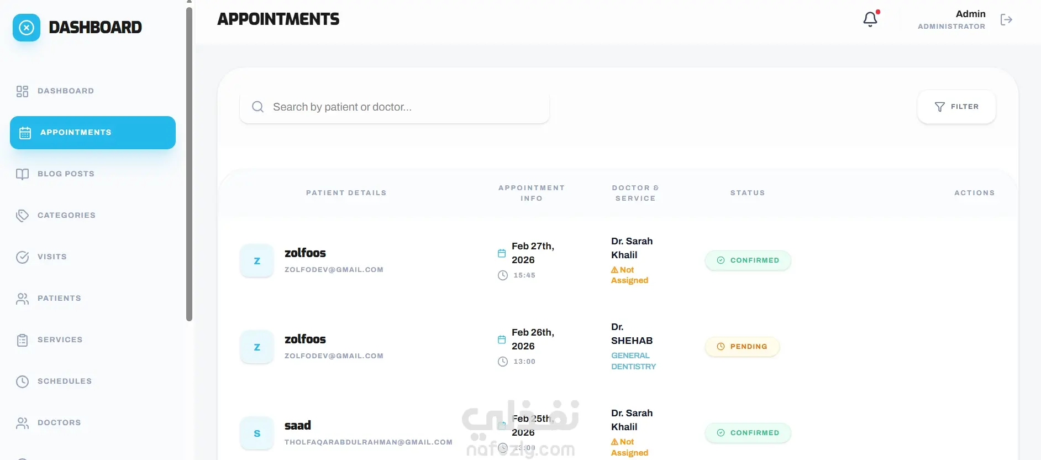Click Dr. Sarah Khalil in saad's row
Image resolution: width=1041 pixels, height=460 pixels.
632,420
